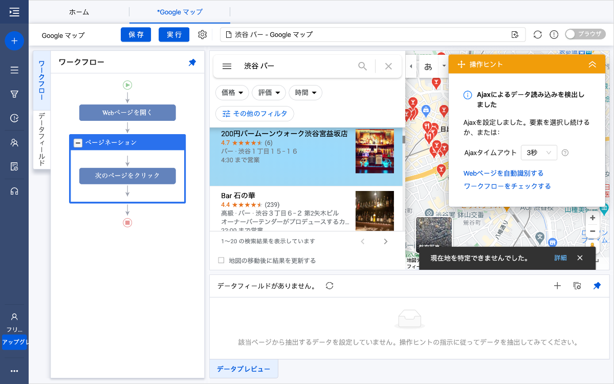
Task: Click the 渋谷 バー map search field
Action: click(x=297, y=66)
